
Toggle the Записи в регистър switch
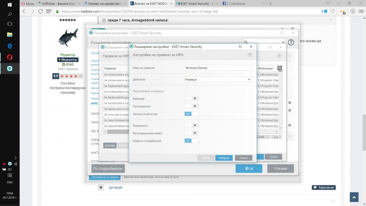191,114
